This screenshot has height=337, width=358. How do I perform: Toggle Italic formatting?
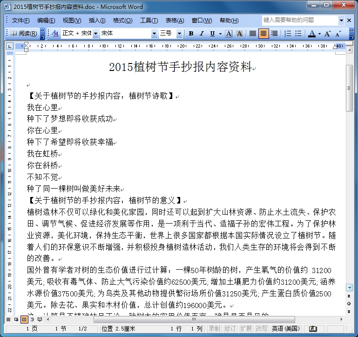pyautogui.click(x=202, y=34)
